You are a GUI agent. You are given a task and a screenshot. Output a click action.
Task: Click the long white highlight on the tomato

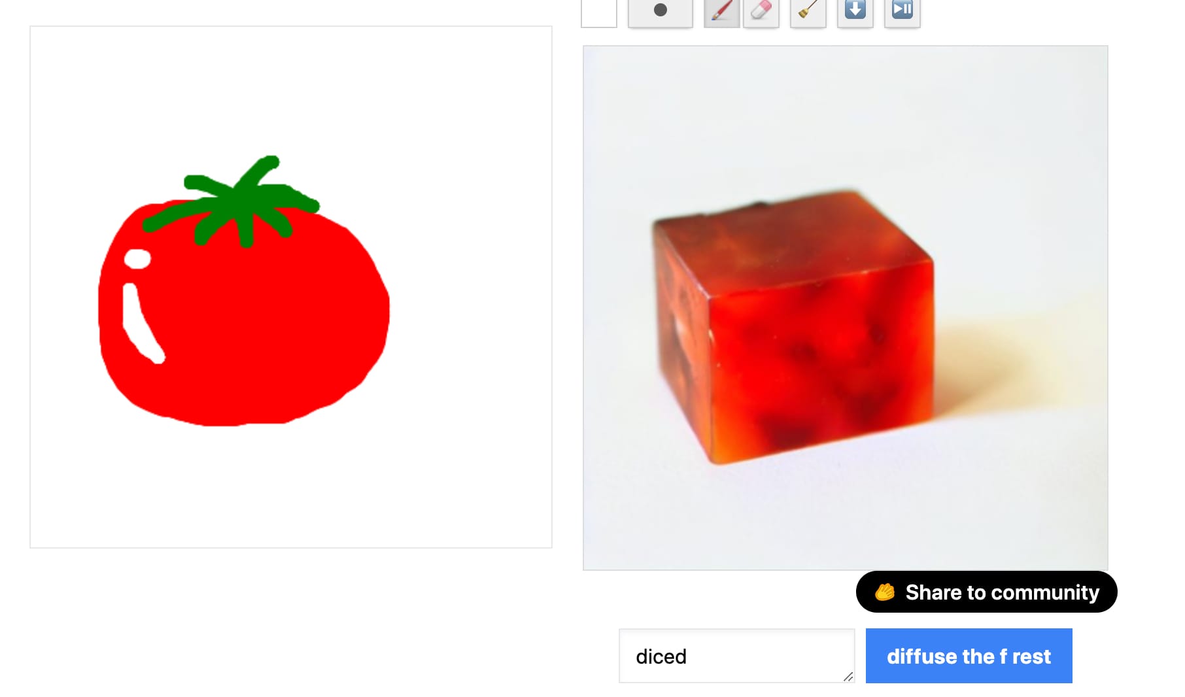coord(141,324)
